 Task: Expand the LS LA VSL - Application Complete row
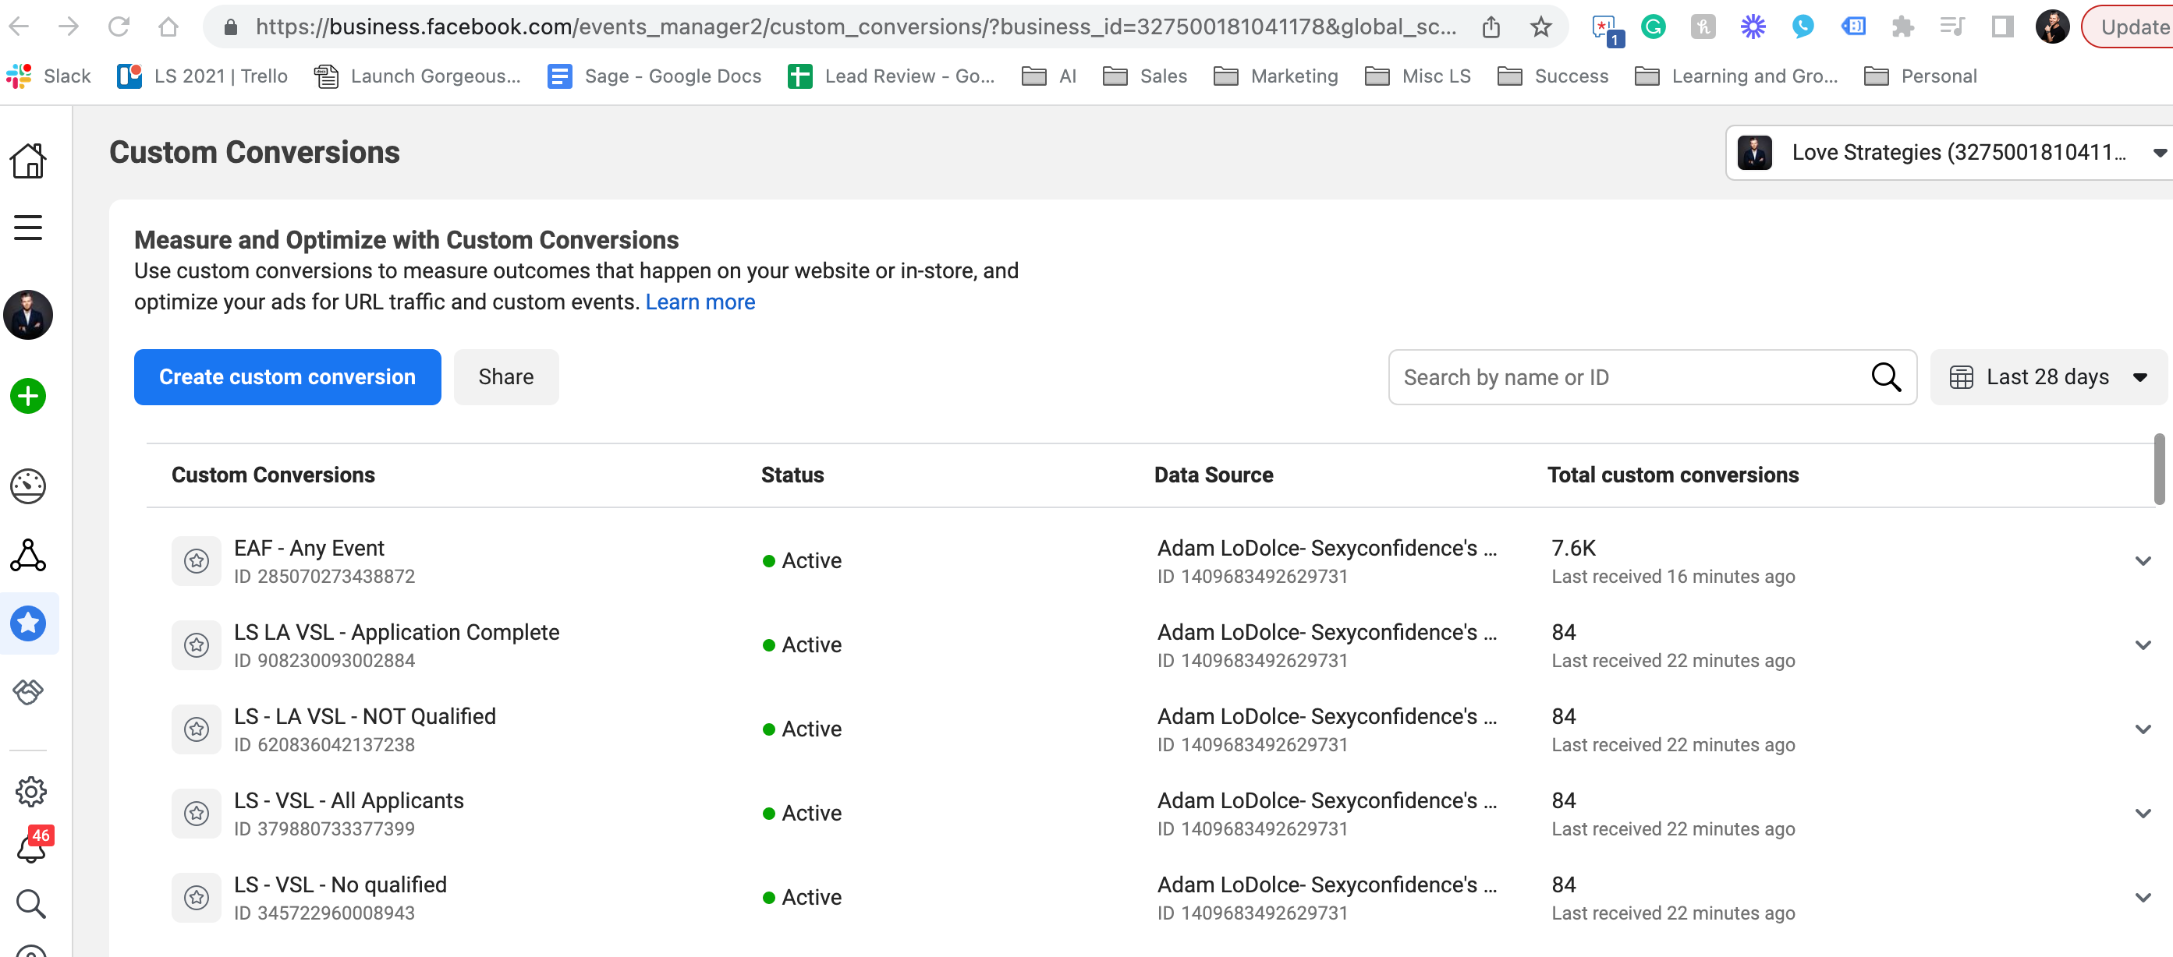click(x=2143, y=645)
